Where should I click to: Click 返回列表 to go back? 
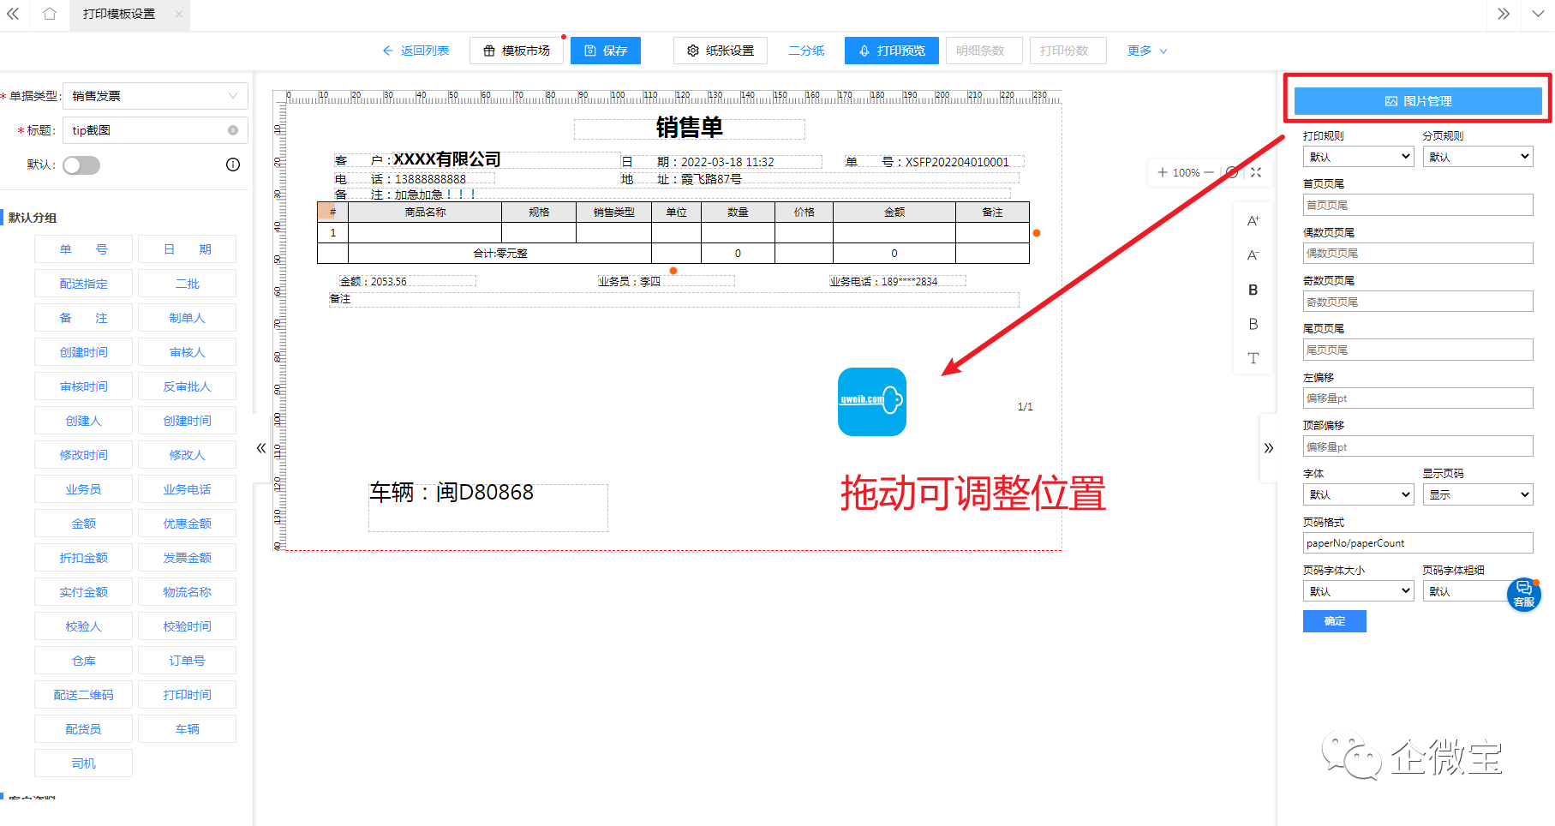417,51
